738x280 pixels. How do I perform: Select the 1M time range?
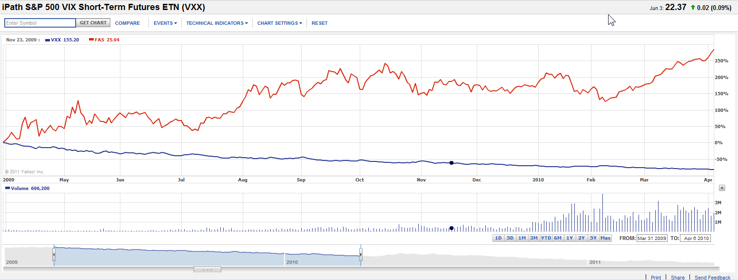522,238
